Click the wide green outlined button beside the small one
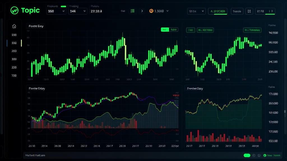The image size is (287, 161). [x=205, y=30]
